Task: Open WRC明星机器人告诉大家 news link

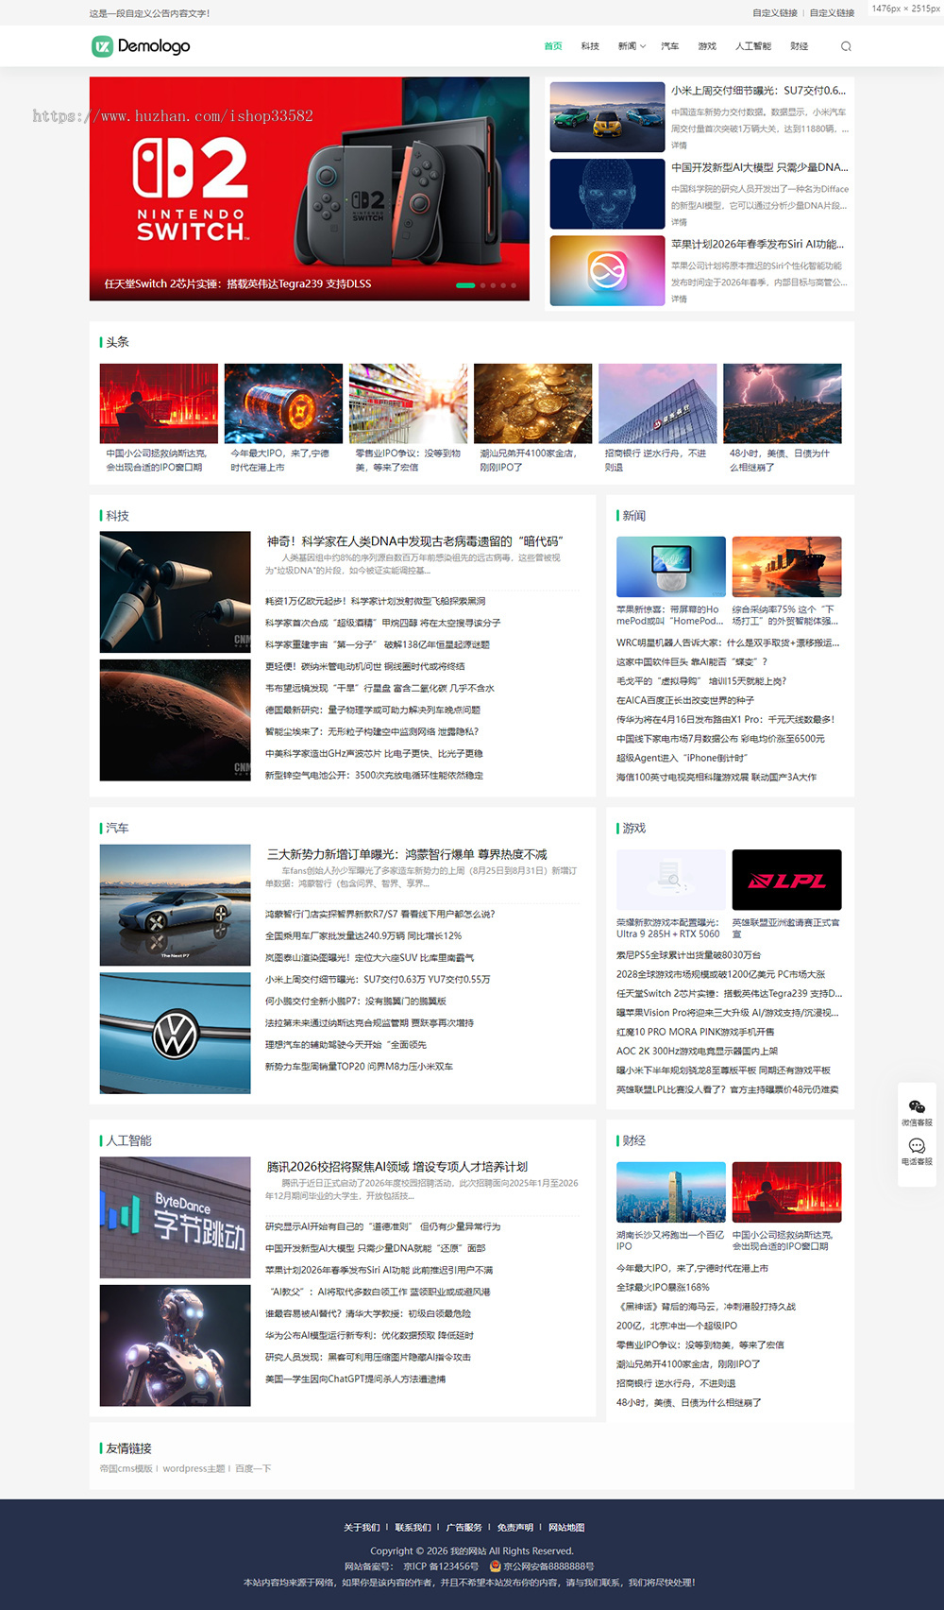Action: coord(727,642)
